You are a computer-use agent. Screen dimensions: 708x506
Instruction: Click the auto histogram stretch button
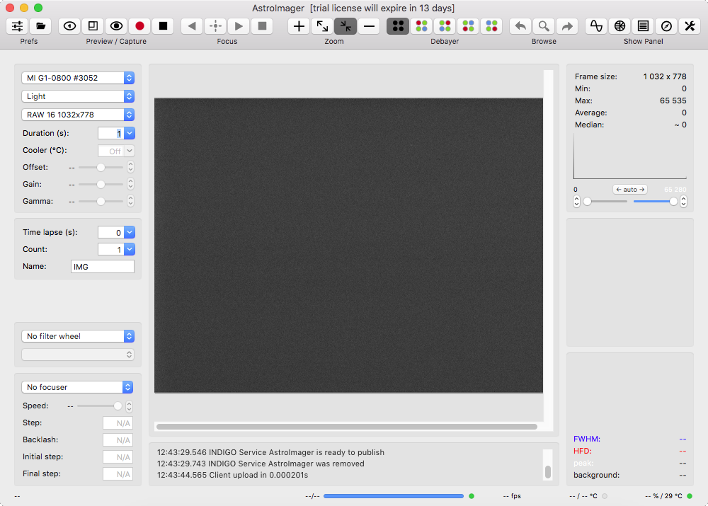click(630, 190)
